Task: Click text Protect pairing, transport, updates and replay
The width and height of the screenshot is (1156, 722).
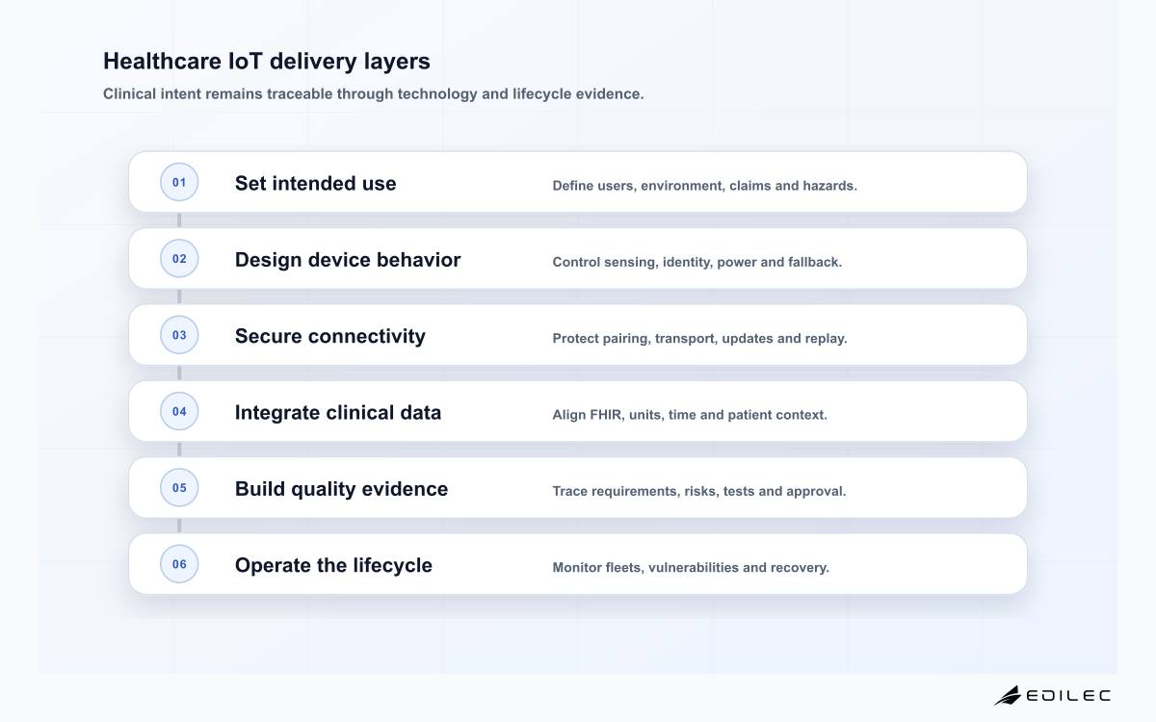Action: 699,338
